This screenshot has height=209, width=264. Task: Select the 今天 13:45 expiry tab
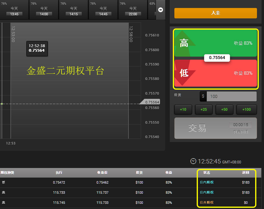[14, 10]
